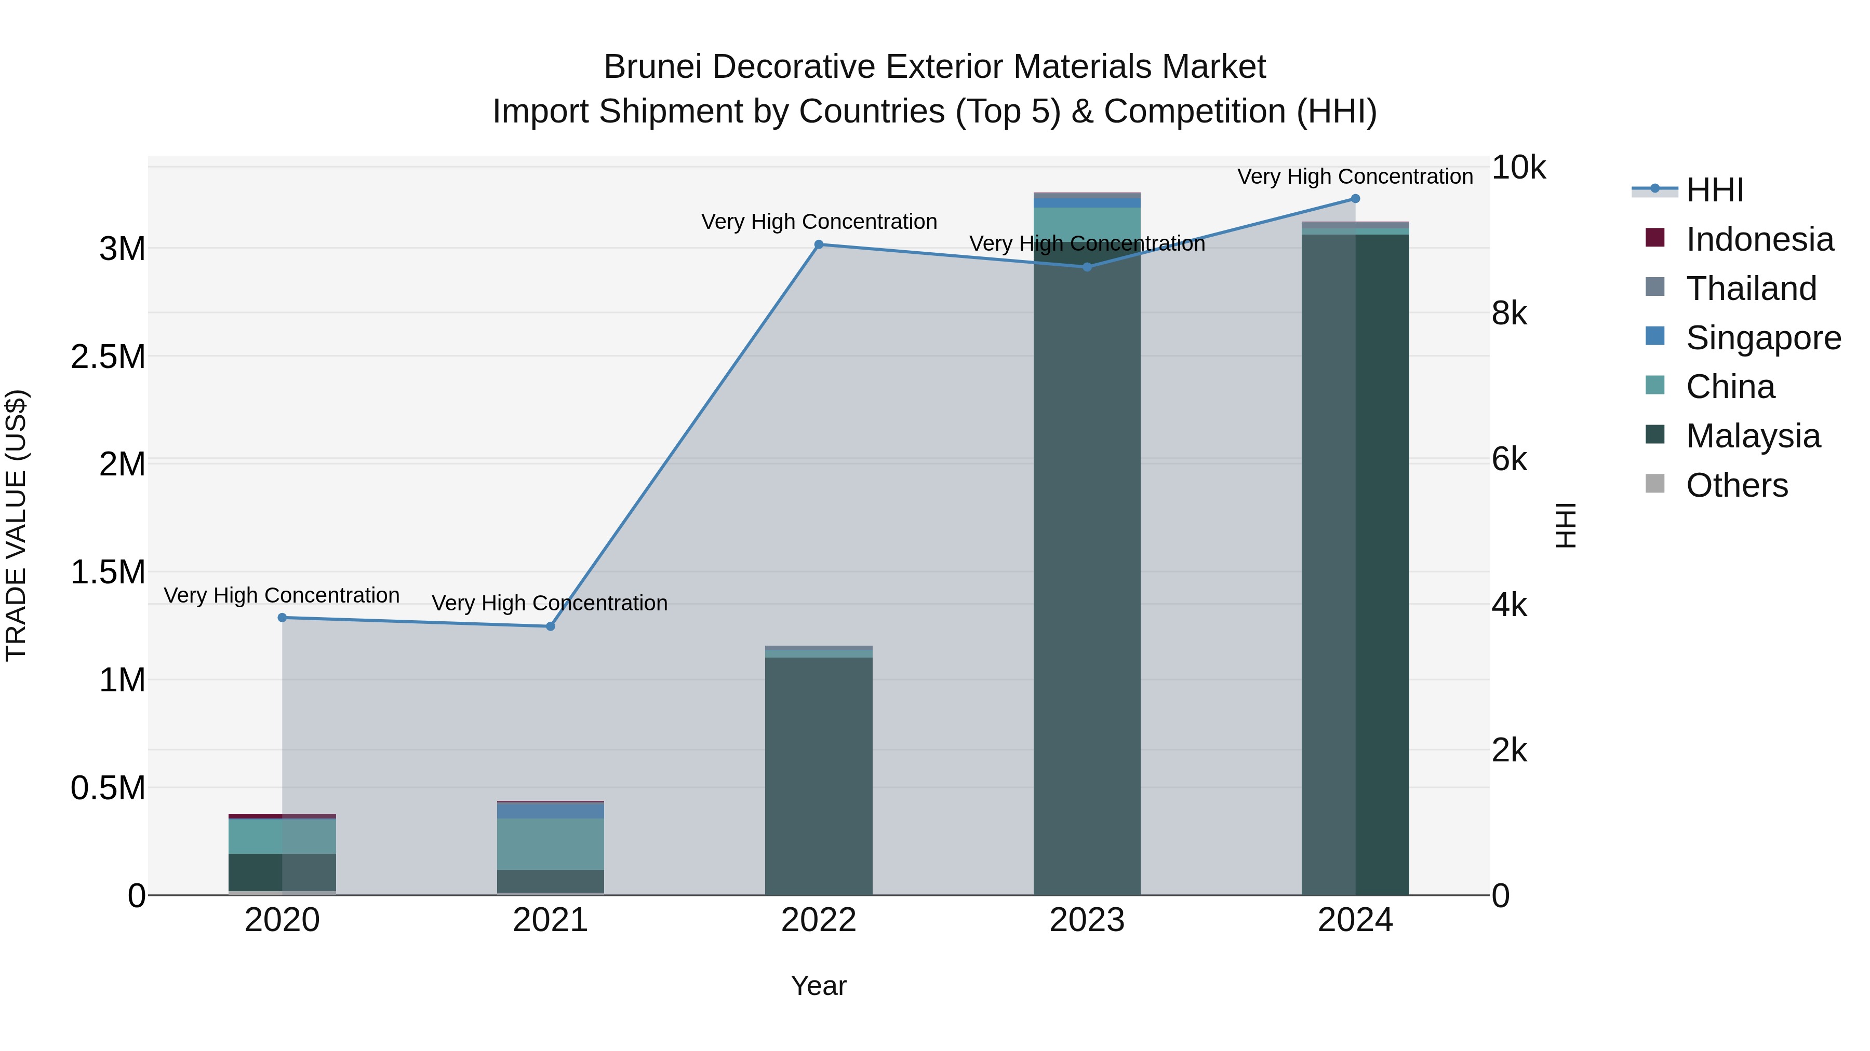Viewport: 1870px width, 1051px height.
Task: Click the 1.5M left axis tick label
Action: [108, 572]
